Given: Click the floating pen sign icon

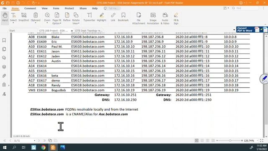Looking at the screenshot, I should [264, 79].
